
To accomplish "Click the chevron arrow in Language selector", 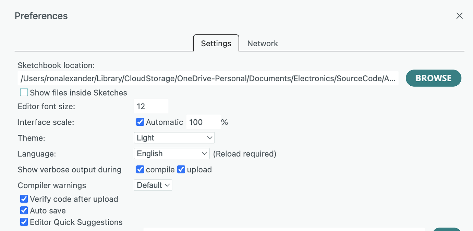I will 204,154.
